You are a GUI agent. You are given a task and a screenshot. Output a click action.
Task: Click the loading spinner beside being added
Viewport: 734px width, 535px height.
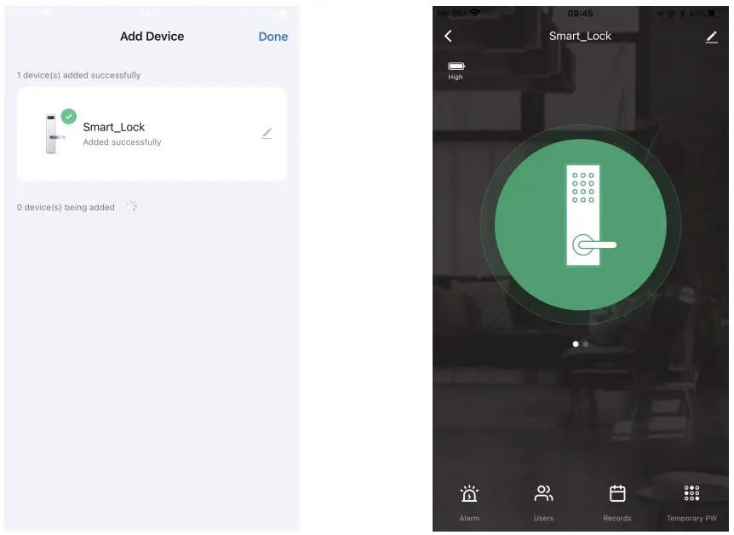click(131, 206)
